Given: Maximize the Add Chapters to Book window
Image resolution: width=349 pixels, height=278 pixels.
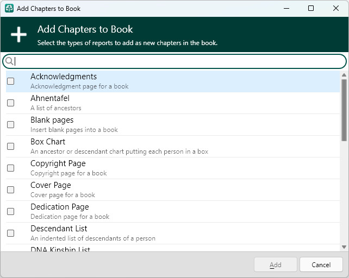Looking at the screenshot, I should (x=311, y=9).
